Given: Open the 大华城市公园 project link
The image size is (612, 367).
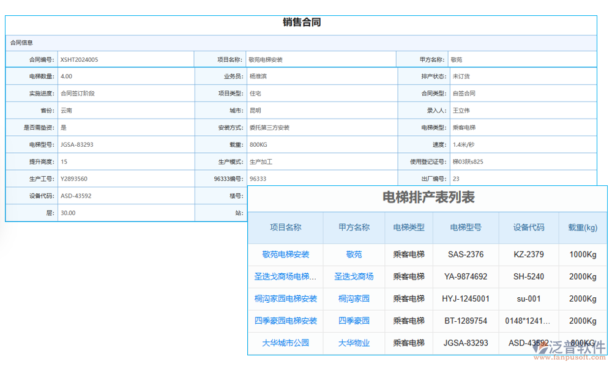Looking at the screenshot, I should point(286,343).
